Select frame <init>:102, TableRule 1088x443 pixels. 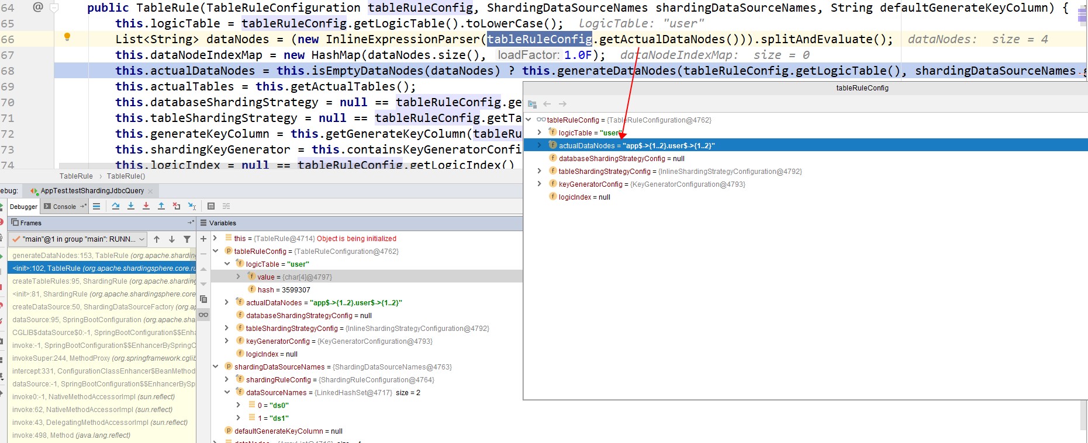[x=102, y=268]
